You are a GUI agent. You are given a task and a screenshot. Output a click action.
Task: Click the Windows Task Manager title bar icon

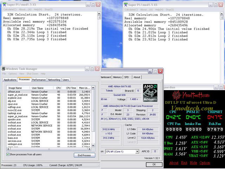tap(4, 69)
